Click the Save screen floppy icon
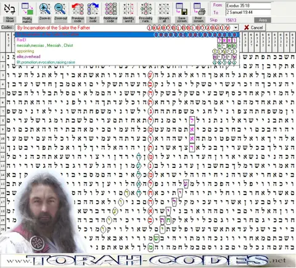Screen dimensions: 296x268 pyautogui.click(x=182, y=9)
